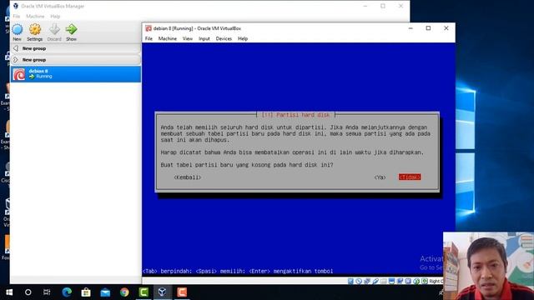The width and height of the screenshot is (534, 300).
Task: Open Machine menu in debian 8 VM window
Action: point(168,39)
